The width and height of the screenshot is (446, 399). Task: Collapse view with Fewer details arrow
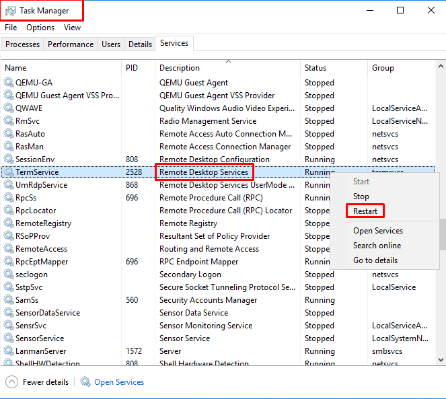tap(11, 382)
